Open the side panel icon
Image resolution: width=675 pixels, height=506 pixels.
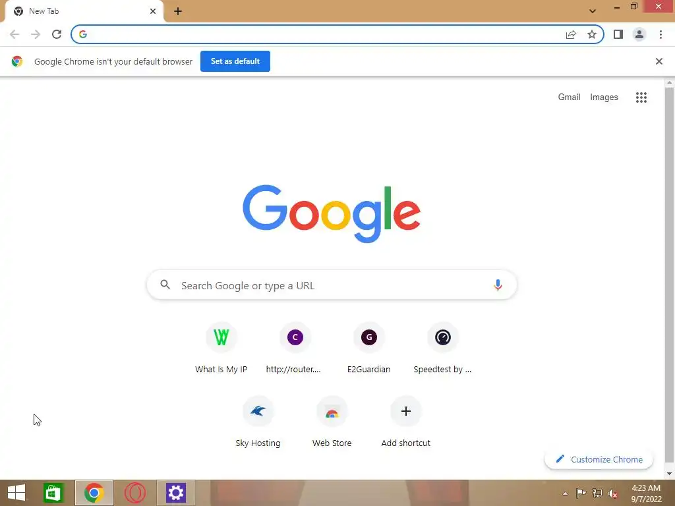pyautogui.click(x=618, y=34)
